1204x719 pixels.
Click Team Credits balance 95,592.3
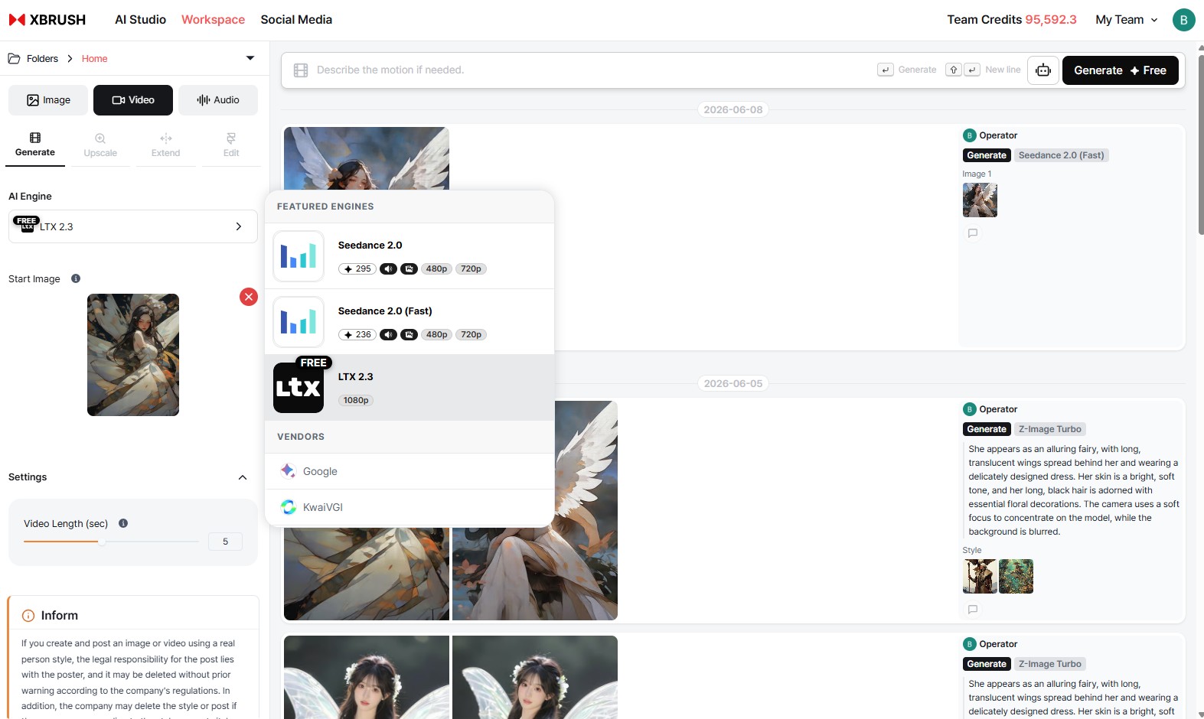(x=1050, y=20)
